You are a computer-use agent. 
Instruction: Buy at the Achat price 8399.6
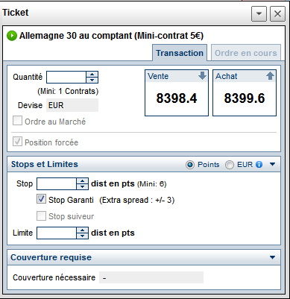[x=245, y=93]
